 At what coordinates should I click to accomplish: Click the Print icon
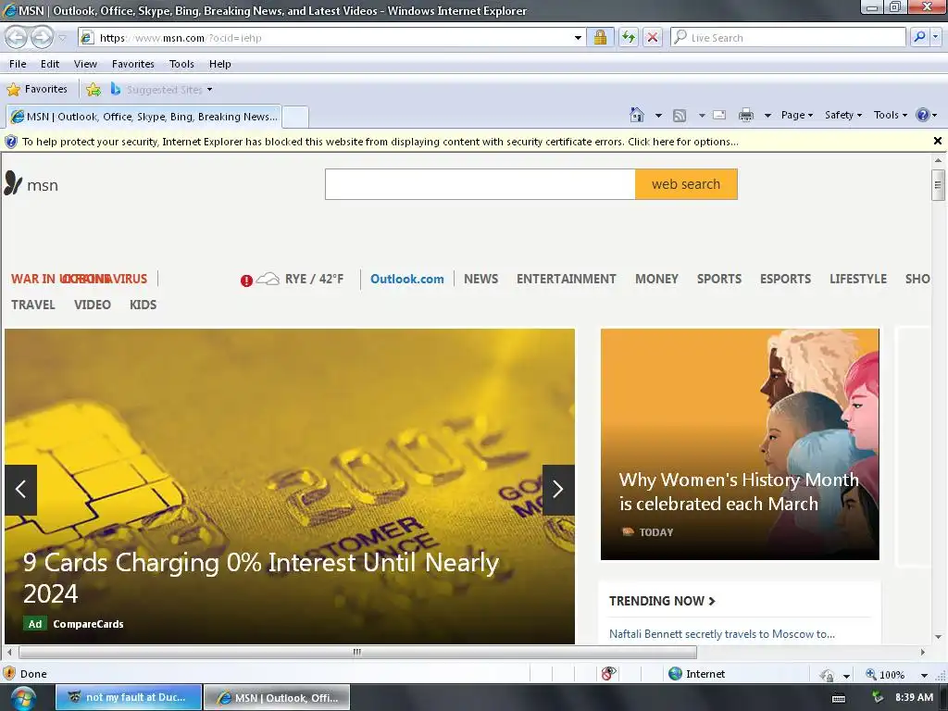[746, 115]
